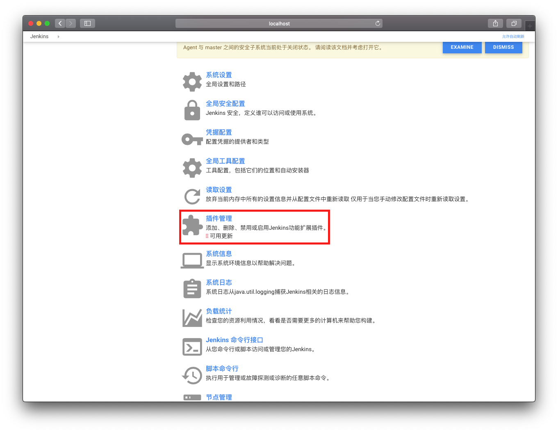Click the 可用更新 text under 插件管理
Screen dimensions: 558x432
(221, 236)
